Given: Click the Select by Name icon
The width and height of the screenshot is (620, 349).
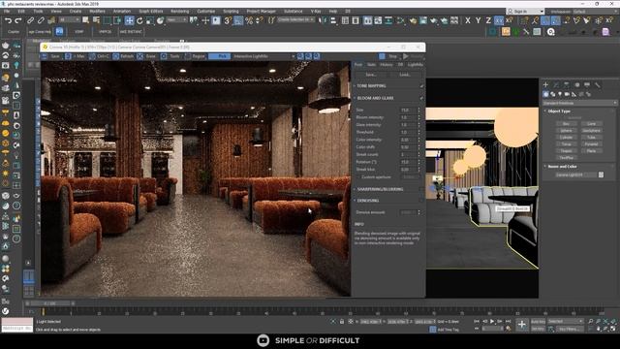Looking at the screenshot, I should pos(96,20).
